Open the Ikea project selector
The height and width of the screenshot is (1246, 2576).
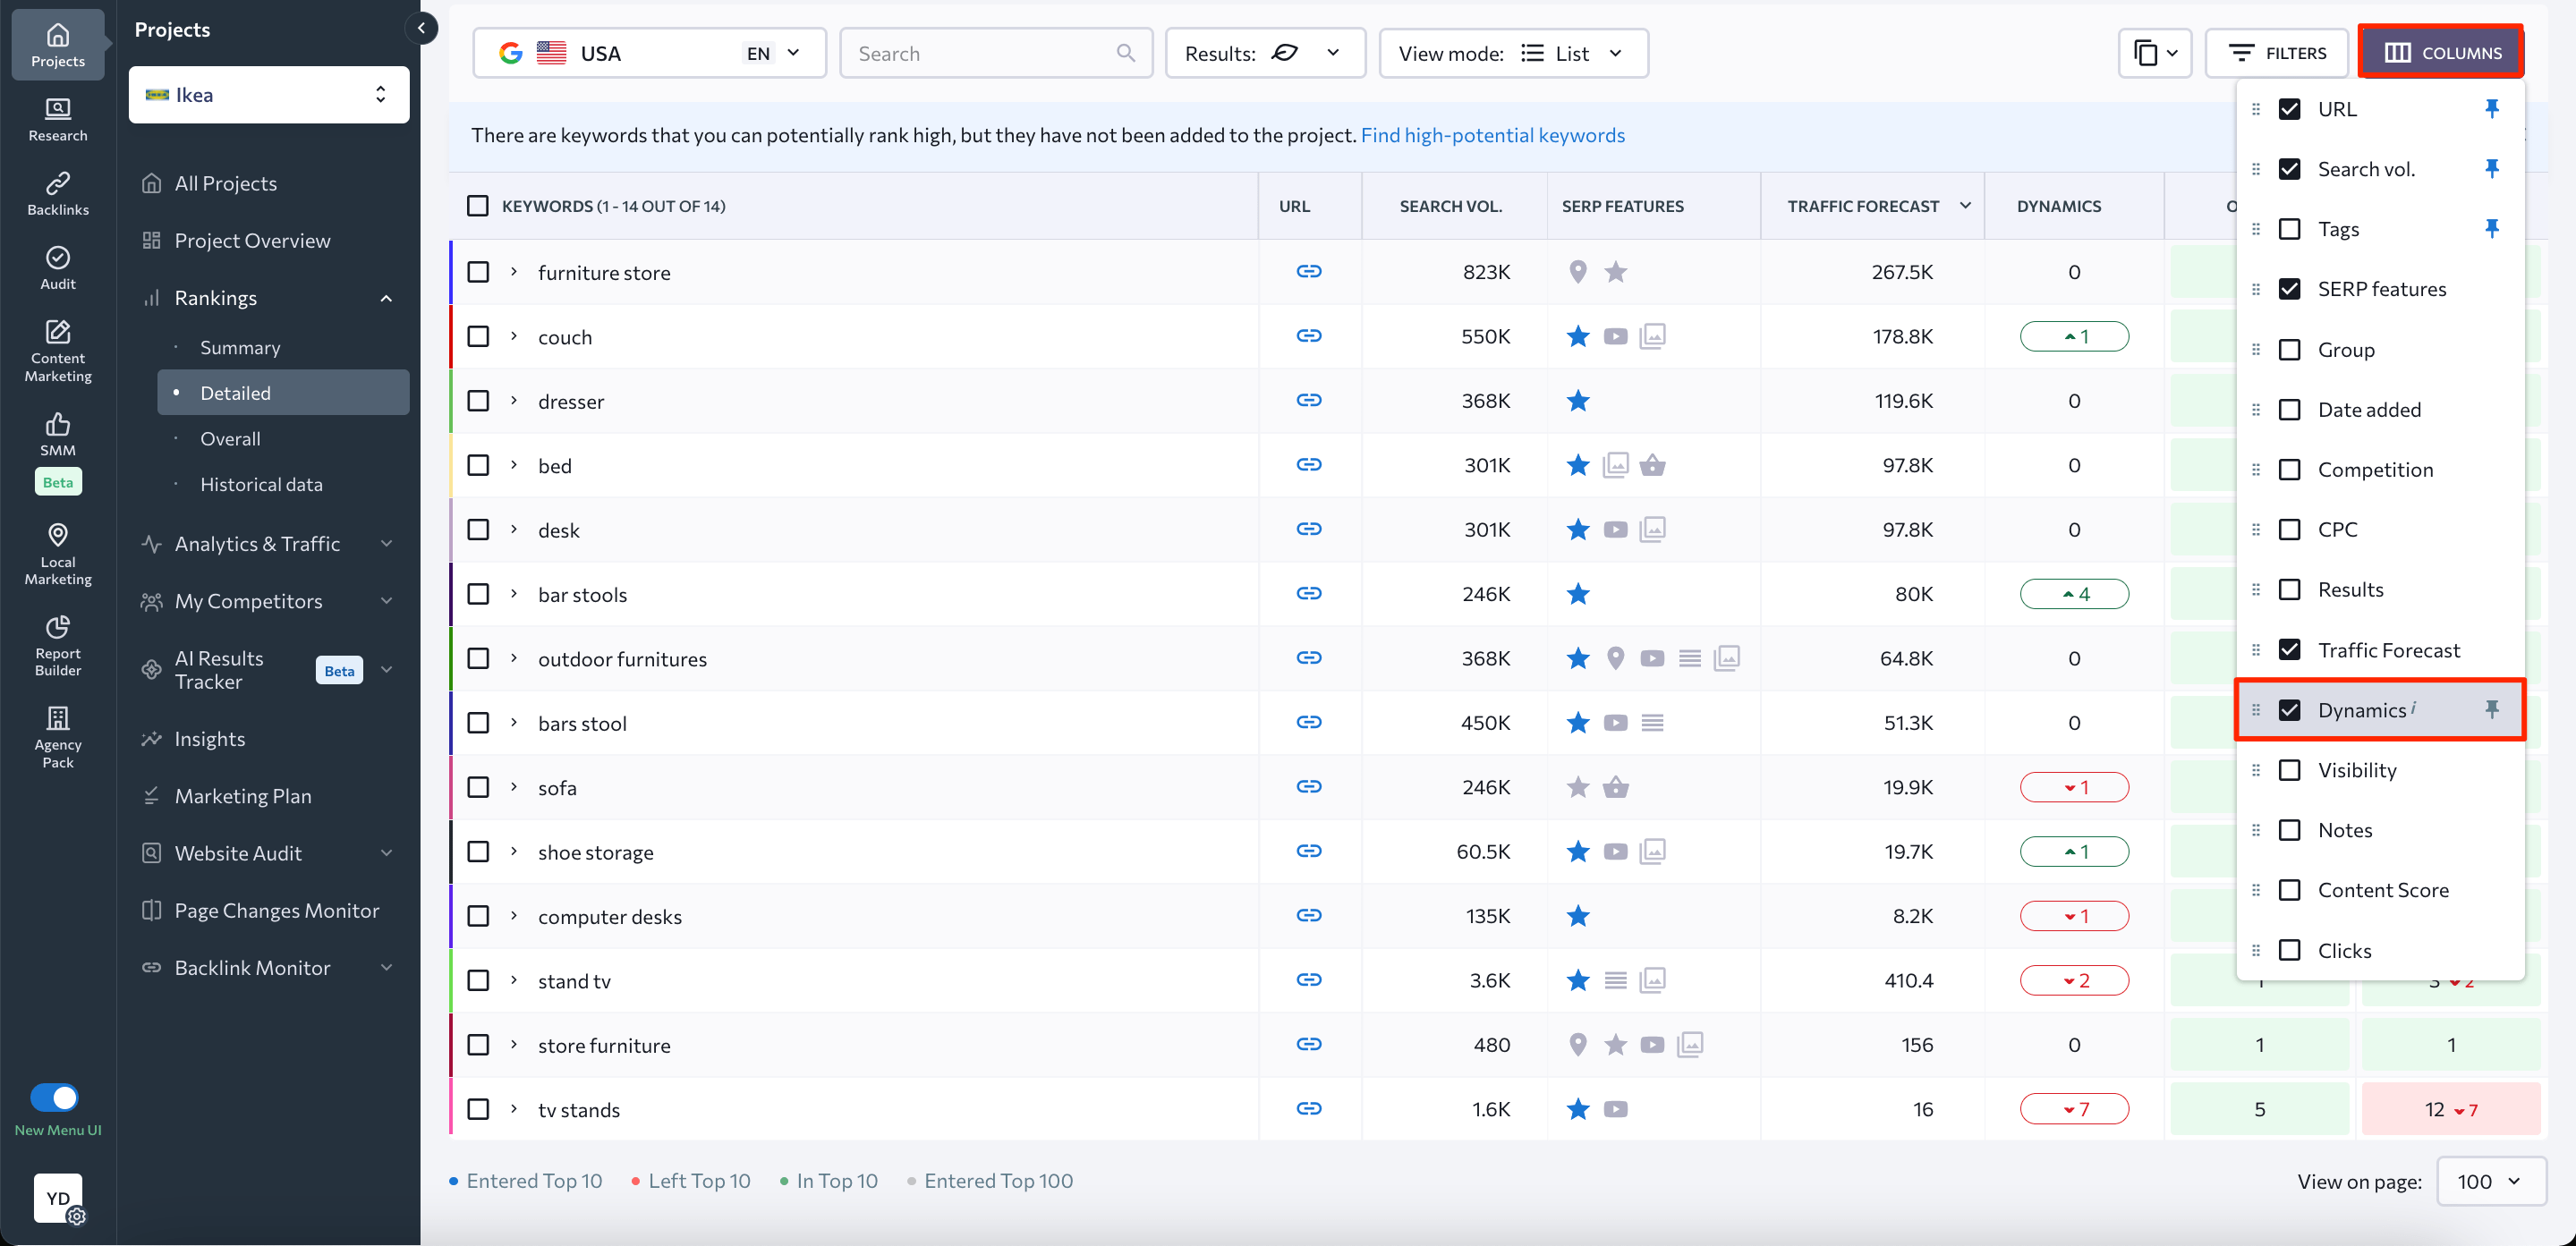pos(269,94)
